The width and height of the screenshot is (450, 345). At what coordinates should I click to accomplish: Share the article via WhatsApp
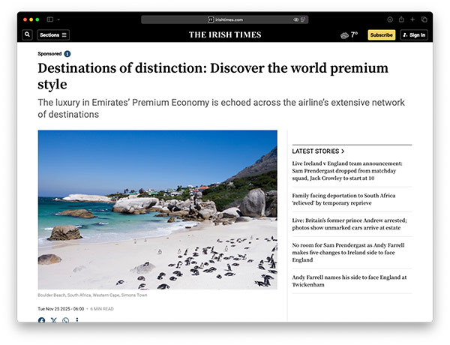coord(65,320)
